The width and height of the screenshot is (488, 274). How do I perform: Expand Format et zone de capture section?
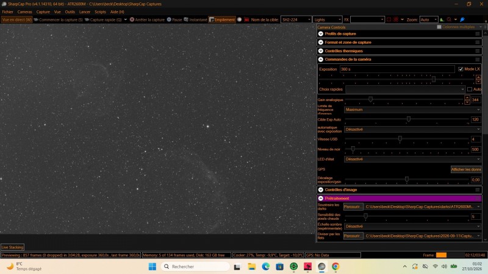click(321, 42)
